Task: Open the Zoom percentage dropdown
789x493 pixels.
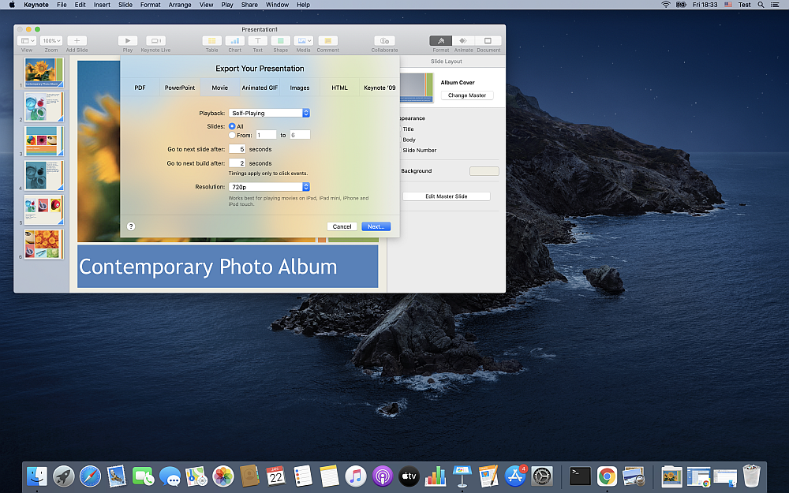Action: coord(50,40)
